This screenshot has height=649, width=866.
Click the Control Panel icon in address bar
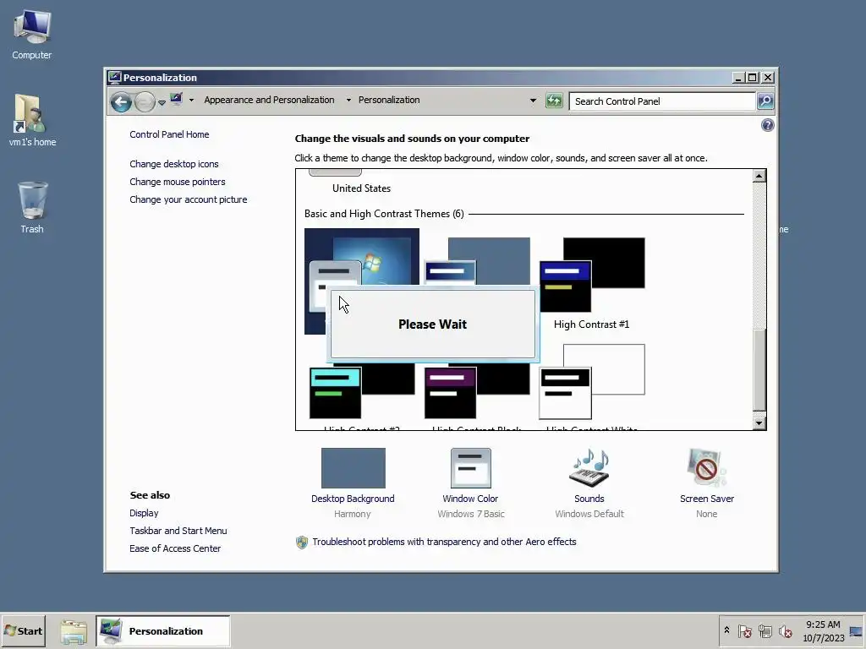176,100
